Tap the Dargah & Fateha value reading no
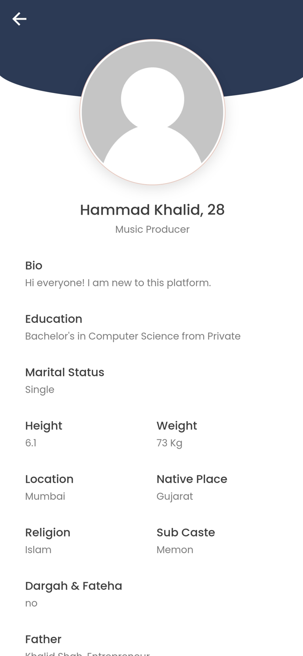 (31, 603)
